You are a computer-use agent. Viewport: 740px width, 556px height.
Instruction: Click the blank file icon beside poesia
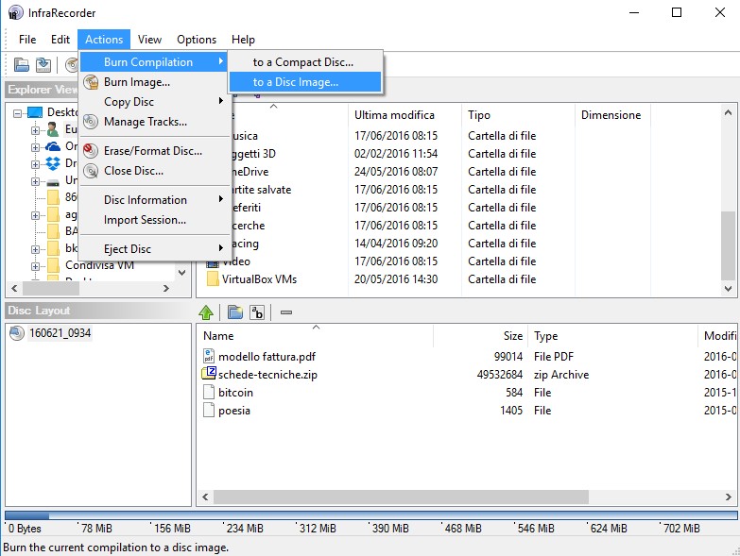209,410
